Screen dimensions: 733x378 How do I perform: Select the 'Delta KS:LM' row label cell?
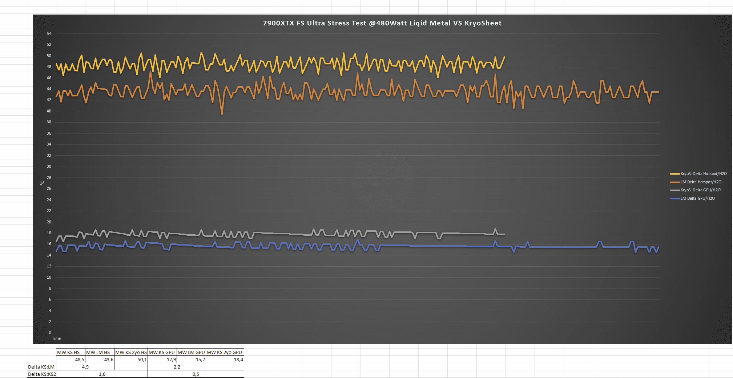click(41, 367)
